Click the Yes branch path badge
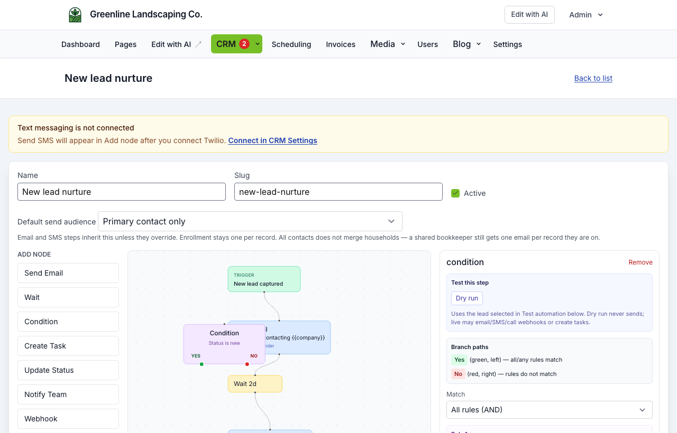This screenshot has height=433, width=677. 459,360
